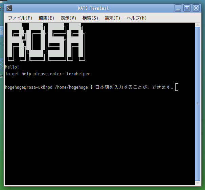Click the 'termhelper' word in terminal

coord(78,74)
